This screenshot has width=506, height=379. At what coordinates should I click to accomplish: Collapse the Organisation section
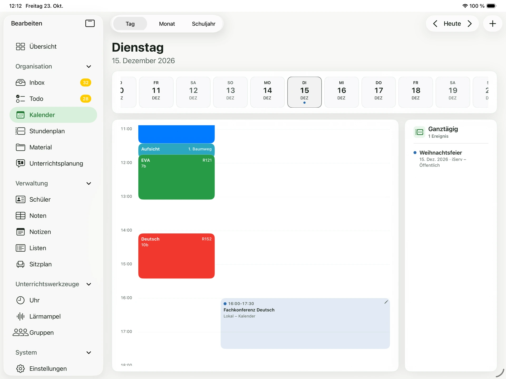pyautogui.click(x=89, y=67)
